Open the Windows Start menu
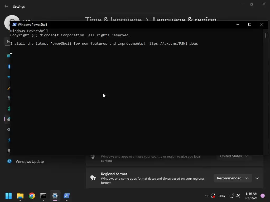Viewport: 270px width, 202px height. click(8, 196)
